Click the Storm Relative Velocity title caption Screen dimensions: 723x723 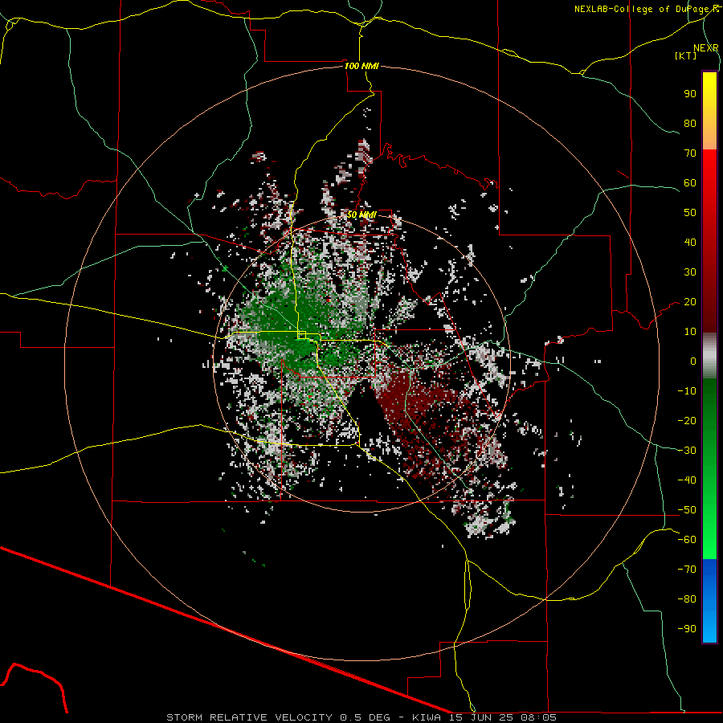pyautogui.click(x=361, y=717)
